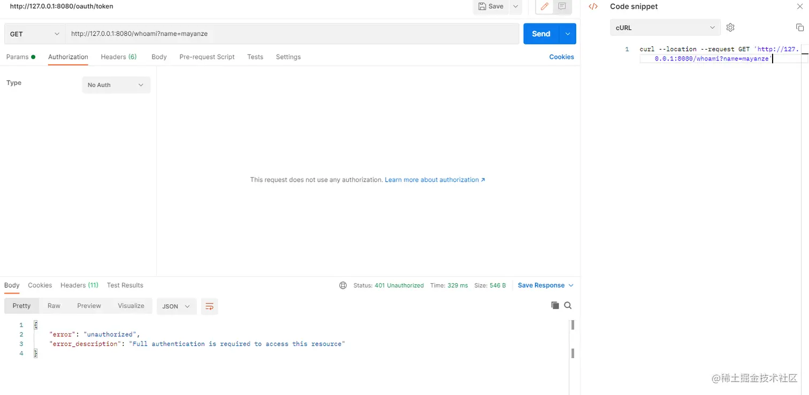Click the "error" key in response JSON
This screenshot has height=395, width=809.
click(x=62, y=335)
